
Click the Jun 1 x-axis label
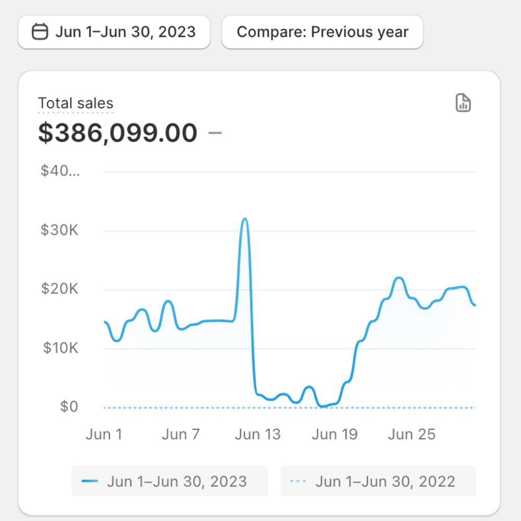click(x=104, y=435)
